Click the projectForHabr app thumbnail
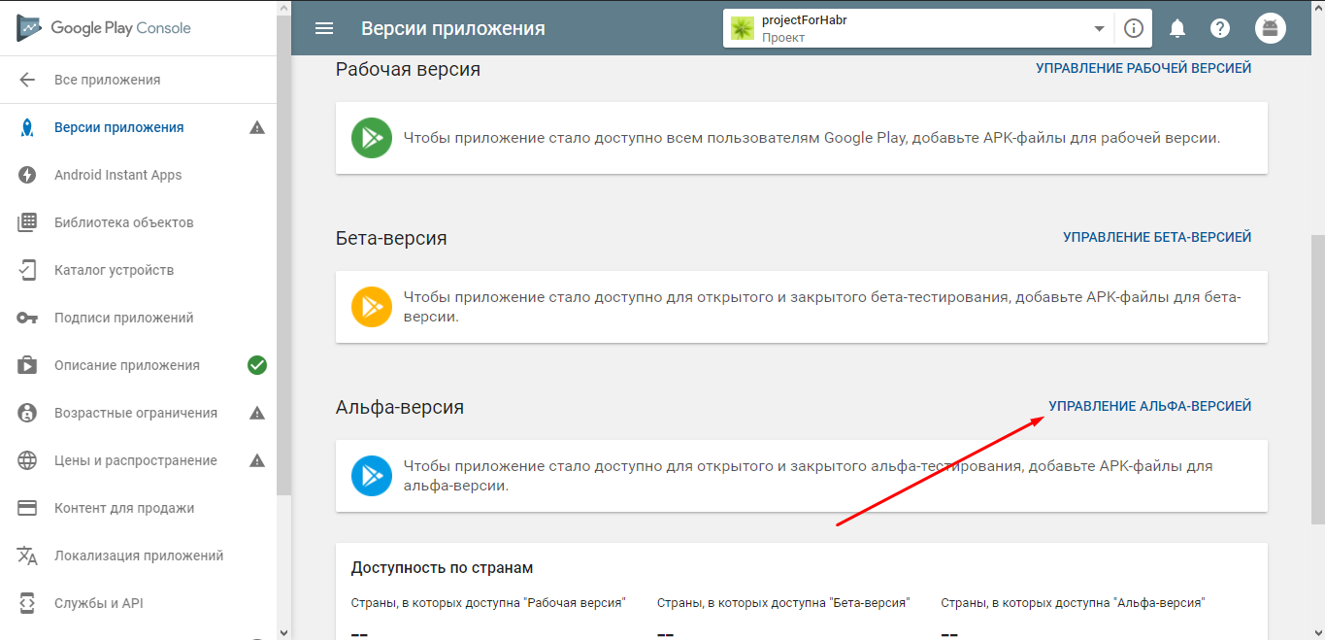1325x640 pixels. click(x=743, y=28)
